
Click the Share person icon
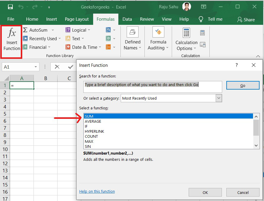[240, 20]
